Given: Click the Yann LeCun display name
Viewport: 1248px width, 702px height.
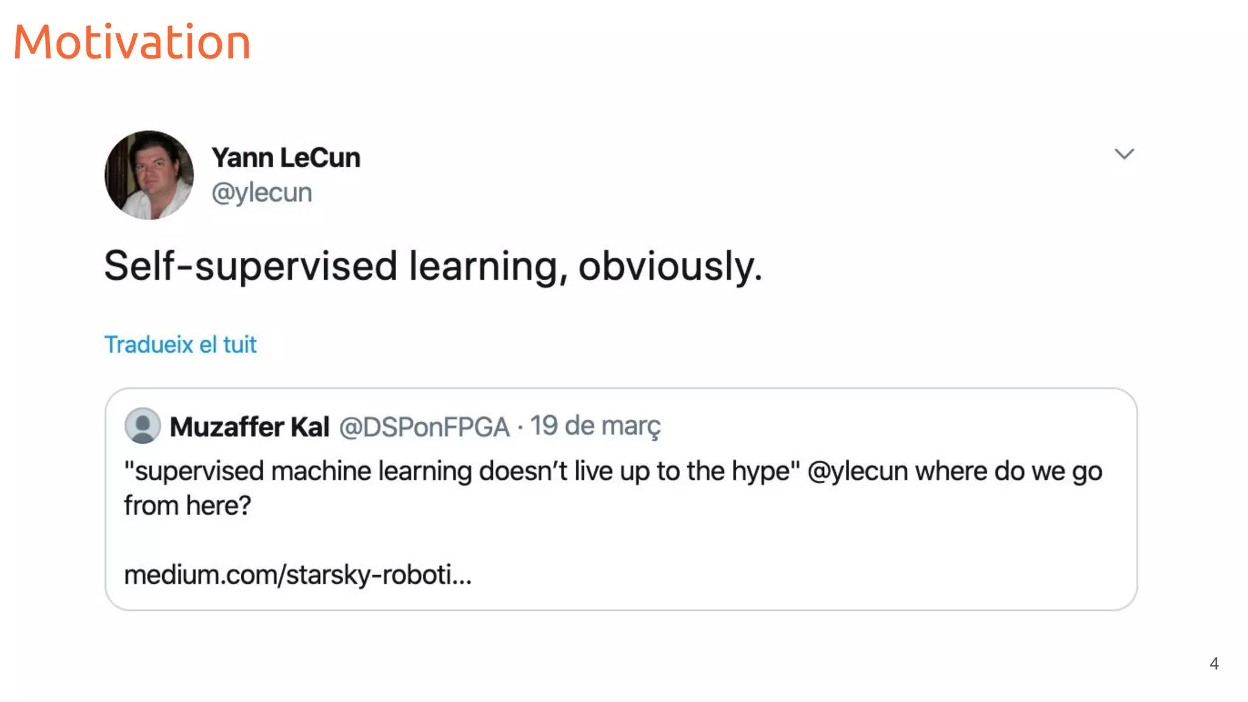Looking at the screenshot, I should tap(286, 157).
